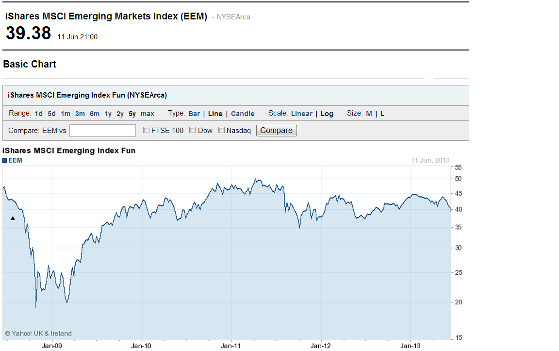Set chart range to 1d

pos(38,114)
